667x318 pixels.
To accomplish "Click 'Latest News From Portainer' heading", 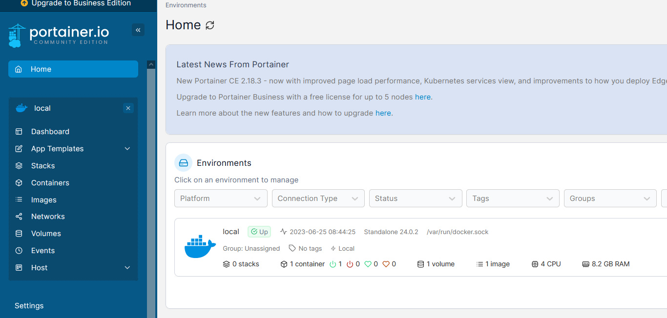I will [x=233, y=64].
